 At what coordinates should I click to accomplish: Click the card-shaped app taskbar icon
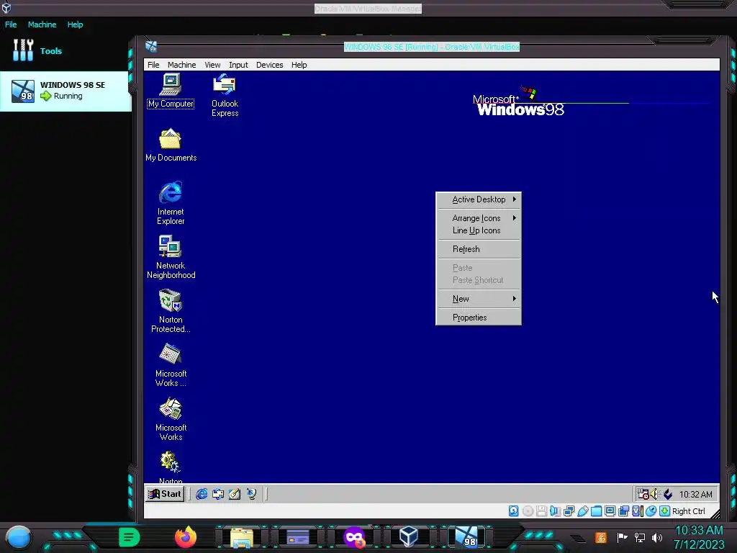point(298,537)
